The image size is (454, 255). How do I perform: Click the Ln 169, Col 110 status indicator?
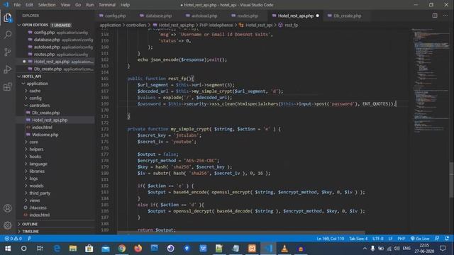click(330, 239)
